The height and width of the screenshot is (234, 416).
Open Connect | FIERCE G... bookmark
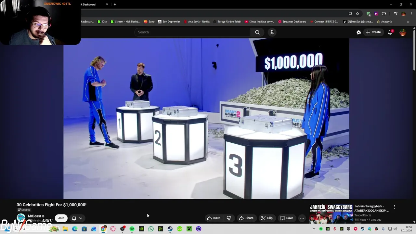(x=324, y=22)
